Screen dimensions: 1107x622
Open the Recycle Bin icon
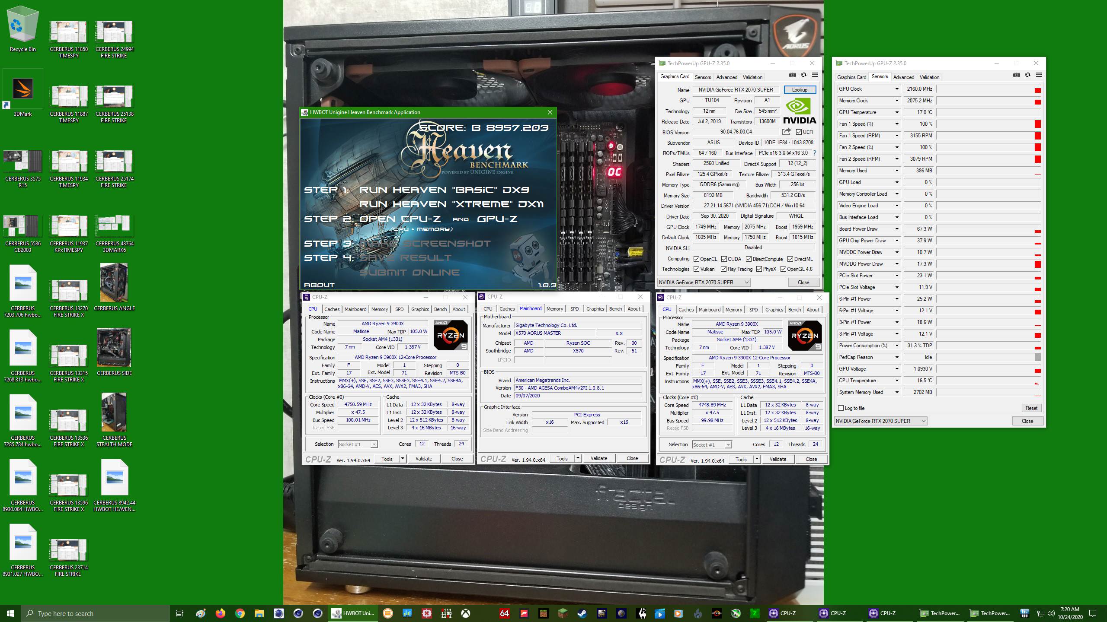[x=22, y=29]
